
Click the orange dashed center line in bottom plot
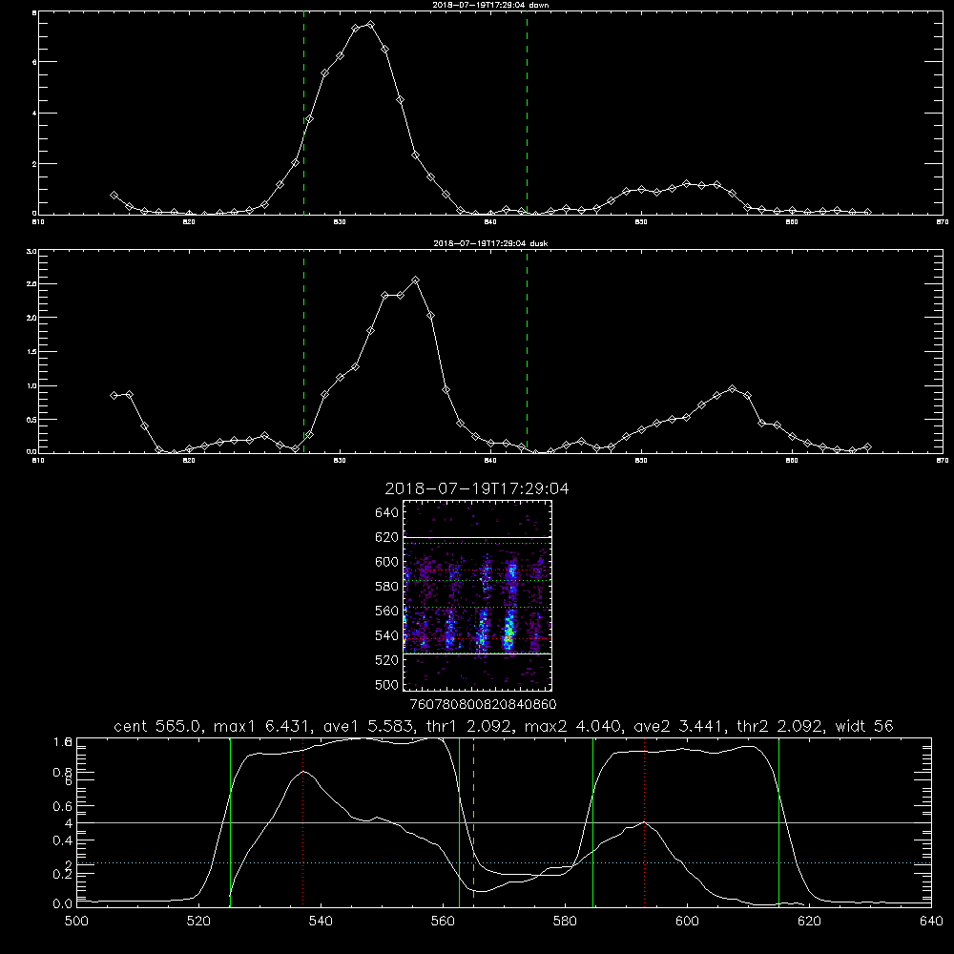click(x=473, y=822)
